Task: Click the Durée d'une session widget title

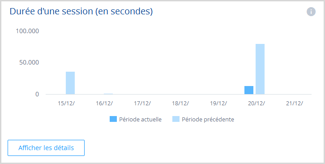Action: (x=81, y=12)
